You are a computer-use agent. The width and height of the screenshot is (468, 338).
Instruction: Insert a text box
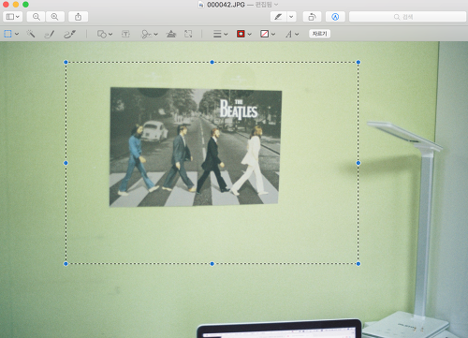(125, 34)
